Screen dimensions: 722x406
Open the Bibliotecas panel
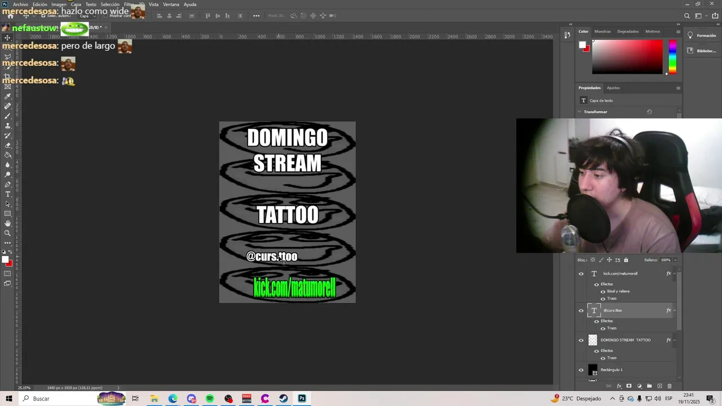click(x=702, y=51)
